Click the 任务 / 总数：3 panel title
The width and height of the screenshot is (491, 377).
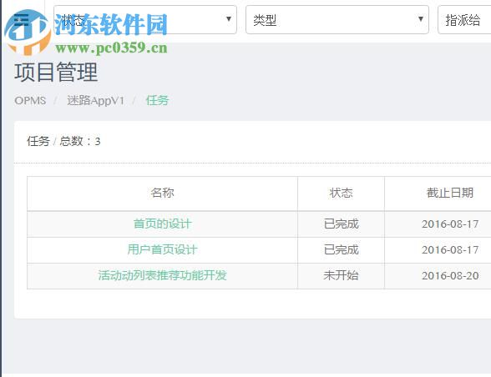coord(63,142)
